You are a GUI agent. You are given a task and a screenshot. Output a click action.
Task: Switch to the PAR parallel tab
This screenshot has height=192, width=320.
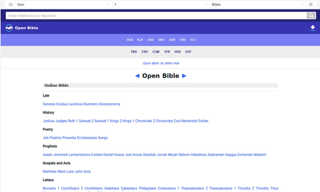[134, 52]
